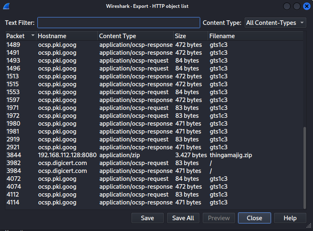
Task: Select packet 4072 row
Action: pos(154,179)
